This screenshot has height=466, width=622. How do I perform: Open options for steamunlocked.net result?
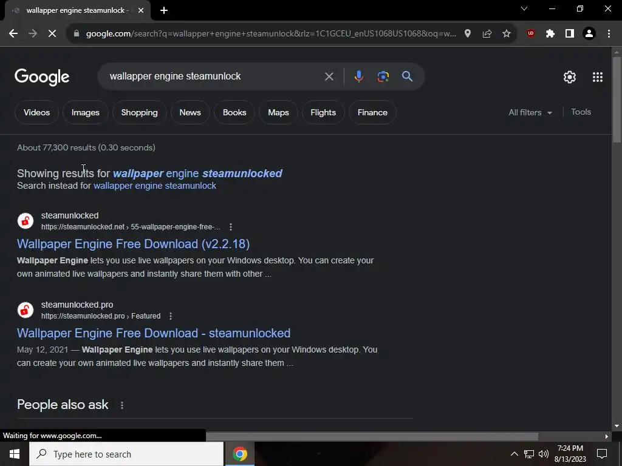pos(231,227)
